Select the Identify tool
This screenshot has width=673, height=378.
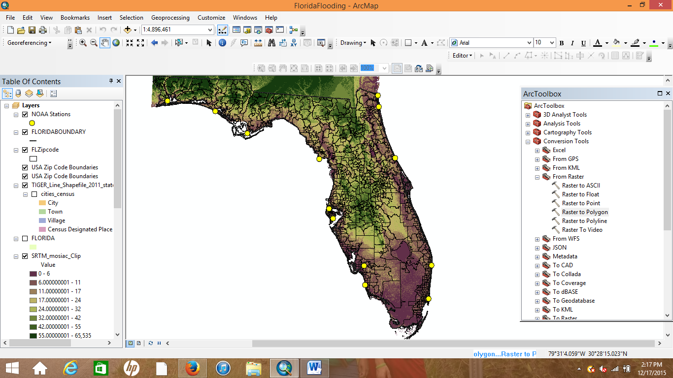[x=222, y=43]
